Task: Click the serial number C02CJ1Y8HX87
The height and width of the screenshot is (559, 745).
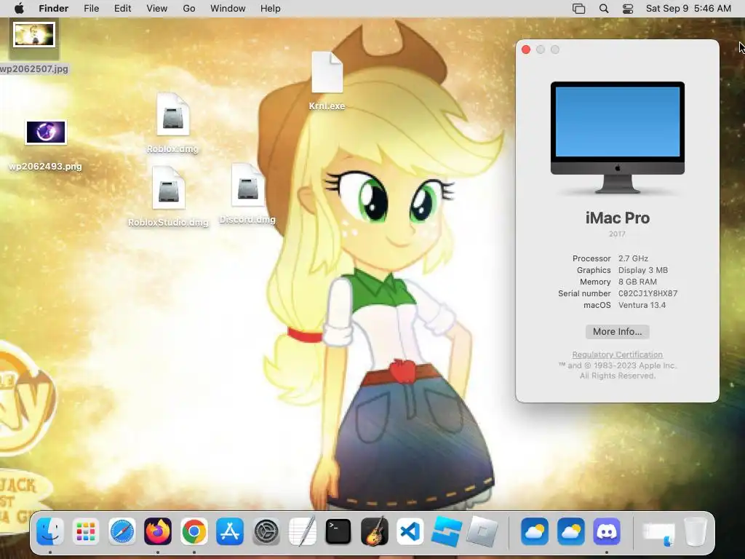Action: point(648,293)
